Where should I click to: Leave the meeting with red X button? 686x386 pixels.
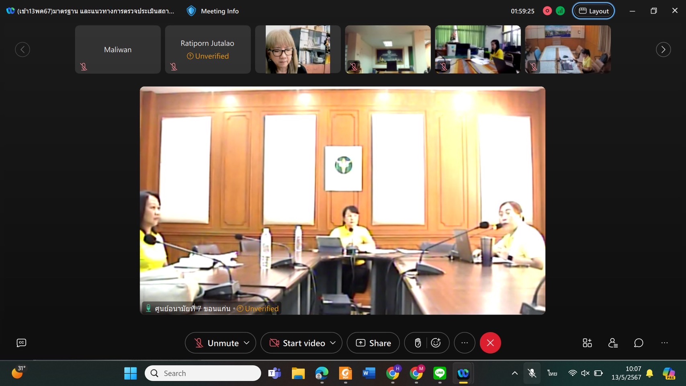490,343
